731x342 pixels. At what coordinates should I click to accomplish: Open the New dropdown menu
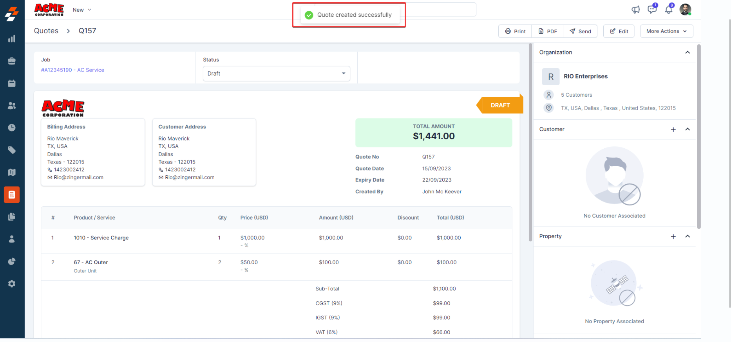tap(82, 10)
